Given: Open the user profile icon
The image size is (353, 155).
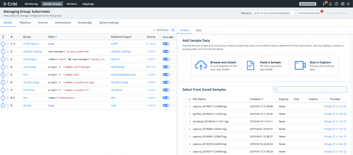Looking at the screenshot, I should 349,4.
